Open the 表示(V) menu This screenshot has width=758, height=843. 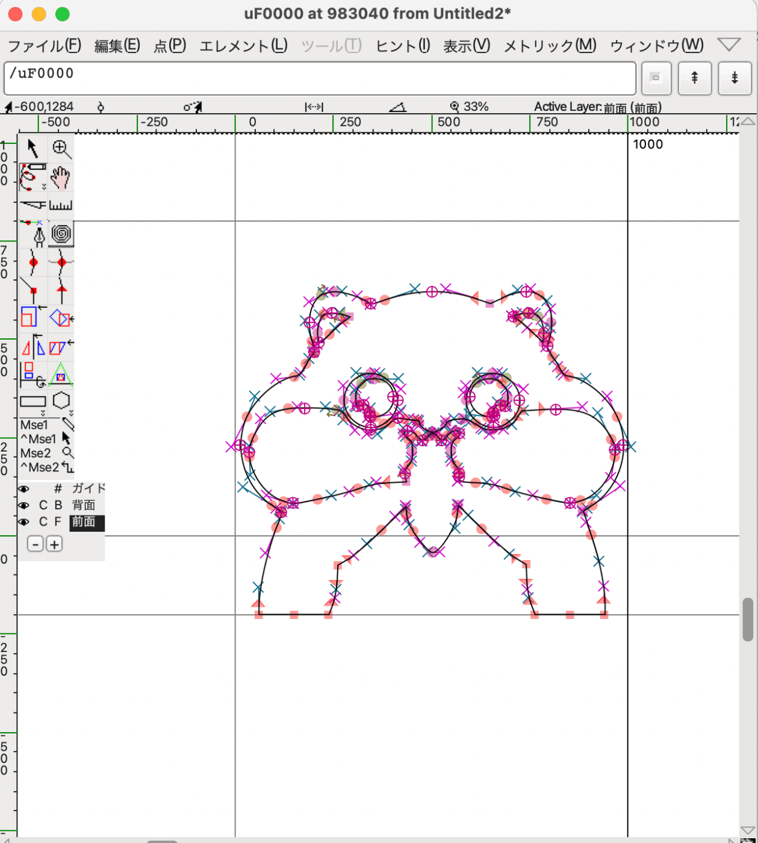[x=467, y=46]
